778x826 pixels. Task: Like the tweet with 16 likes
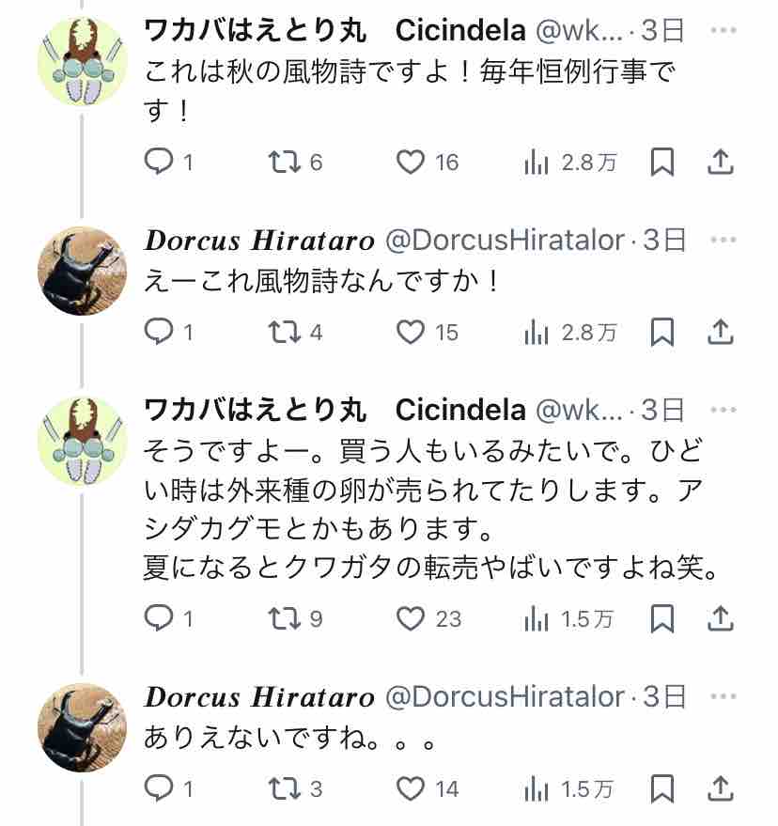tap(410, 163)
